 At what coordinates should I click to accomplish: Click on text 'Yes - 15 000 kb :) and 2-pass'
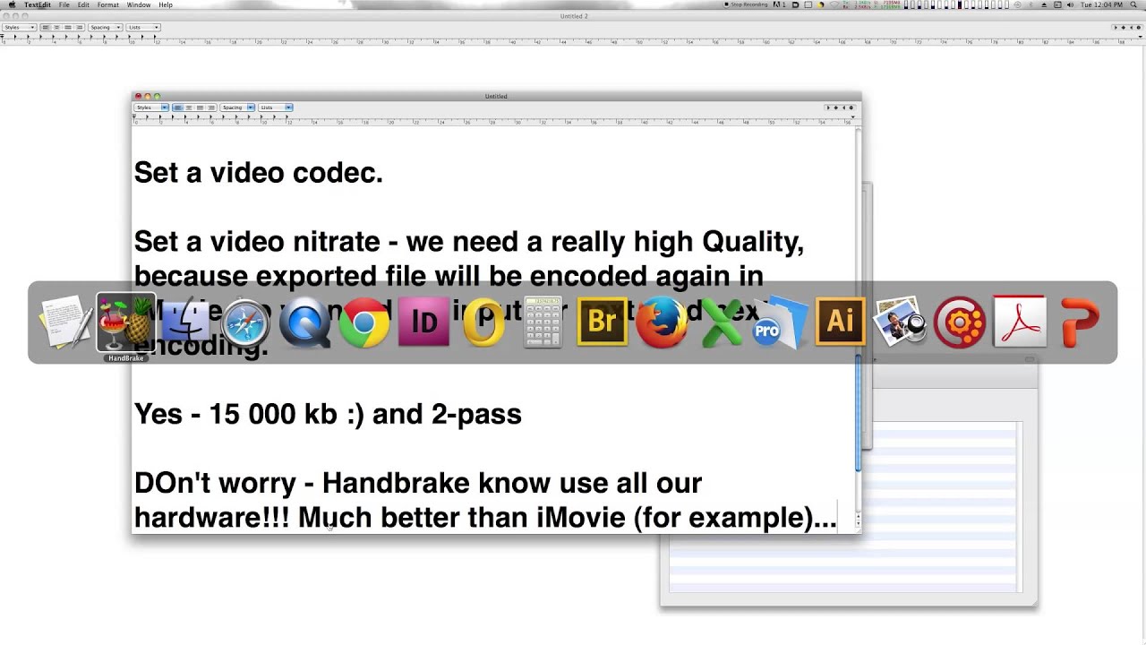pyautogui.click(x=328, y=414)
